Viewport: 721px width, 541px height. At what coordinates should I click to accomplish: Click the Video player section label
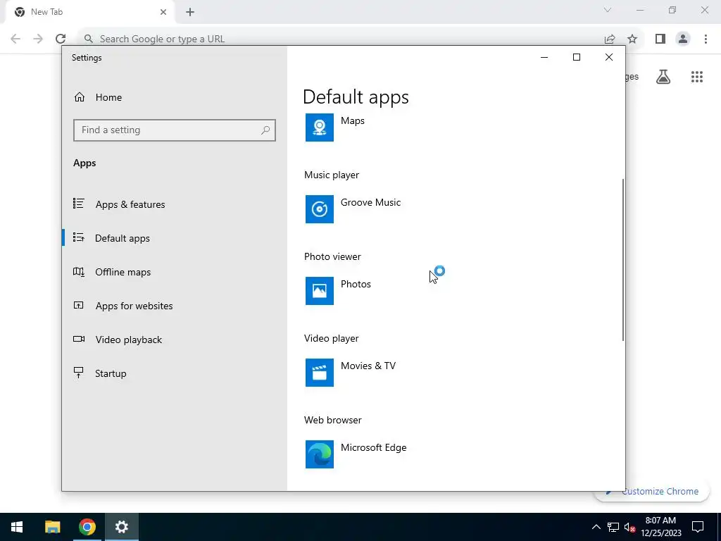(x=332, y=338)
